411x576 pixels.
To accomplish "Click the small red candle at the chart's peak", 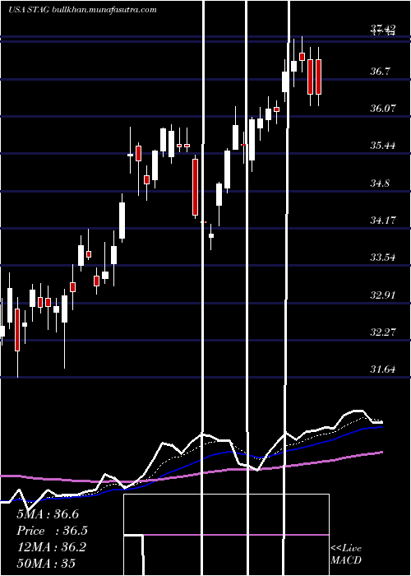I will point(302,57).
